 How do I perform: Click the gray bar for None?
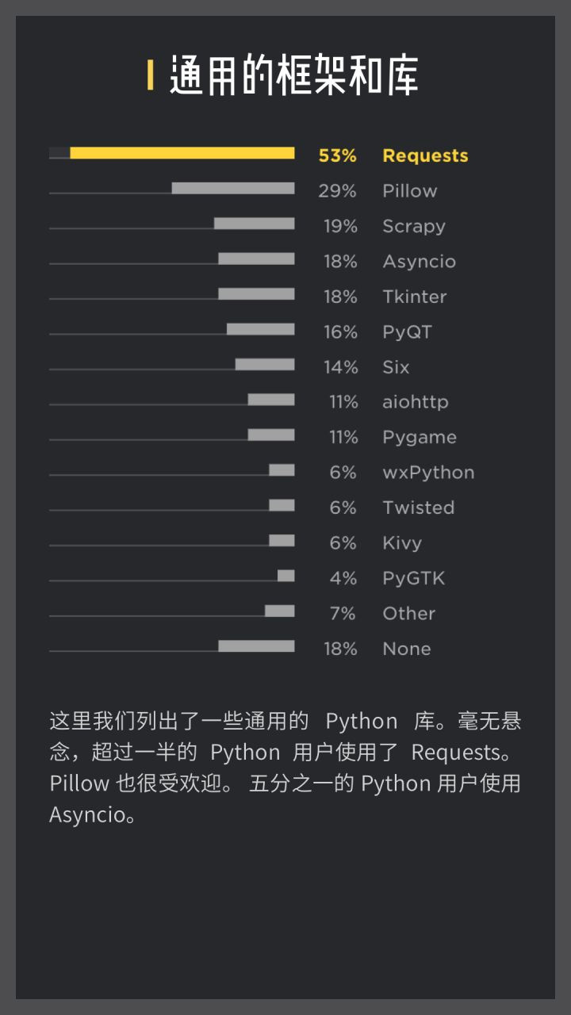pyautogui.click(x=256, y=646)
